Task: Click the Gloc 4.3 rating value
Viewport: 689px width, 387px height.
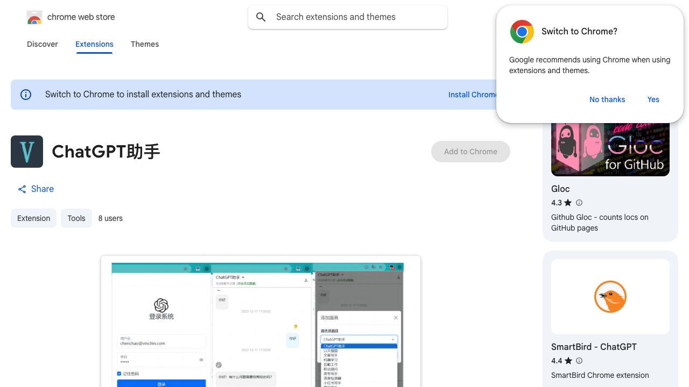Action: pos(557,203)
